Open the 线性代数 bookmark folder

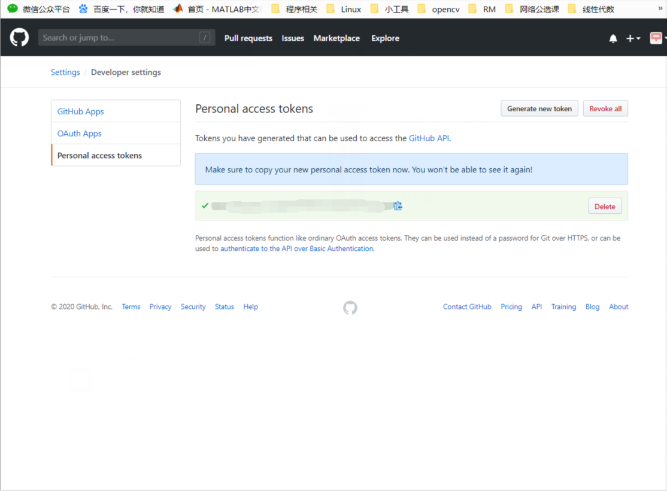592,9
